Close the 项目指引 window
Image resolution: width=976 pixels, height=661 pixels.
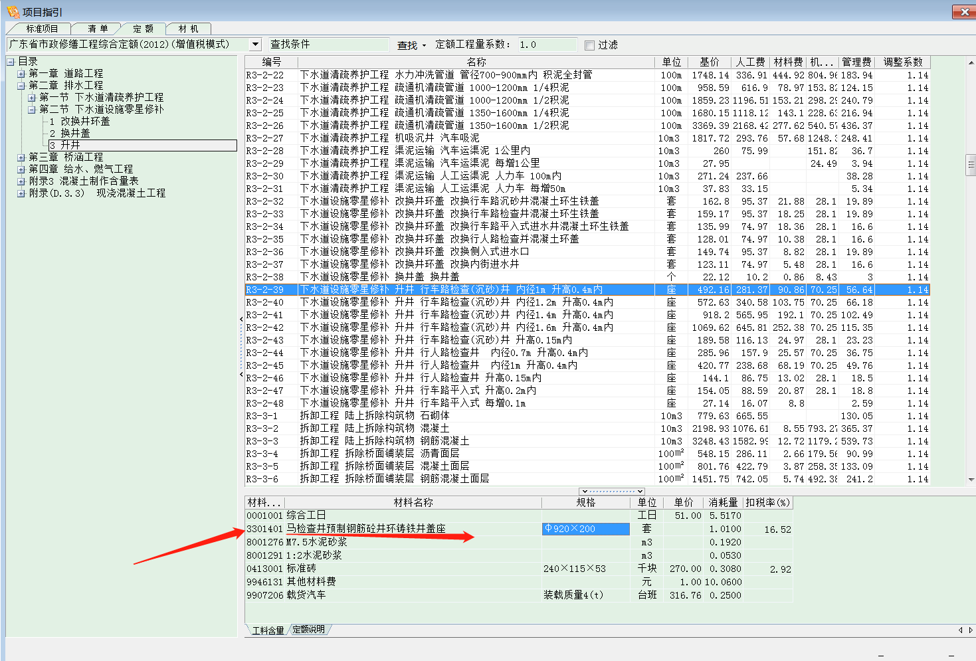click(963, 11)
